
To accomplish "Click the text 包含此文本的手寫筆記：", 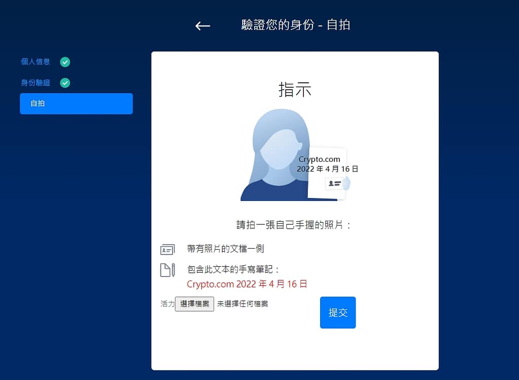I will [233, 269].
